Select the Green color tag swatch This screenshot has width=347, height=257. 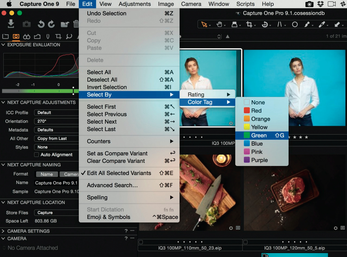pyautogui.click(x=247, y=135)
